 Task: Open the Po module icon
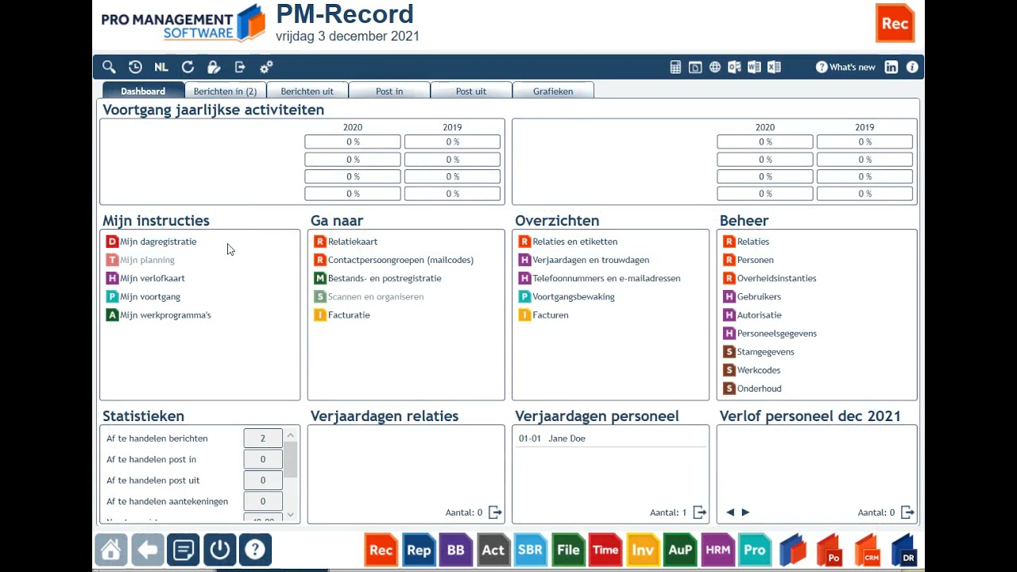coord(829,550)
